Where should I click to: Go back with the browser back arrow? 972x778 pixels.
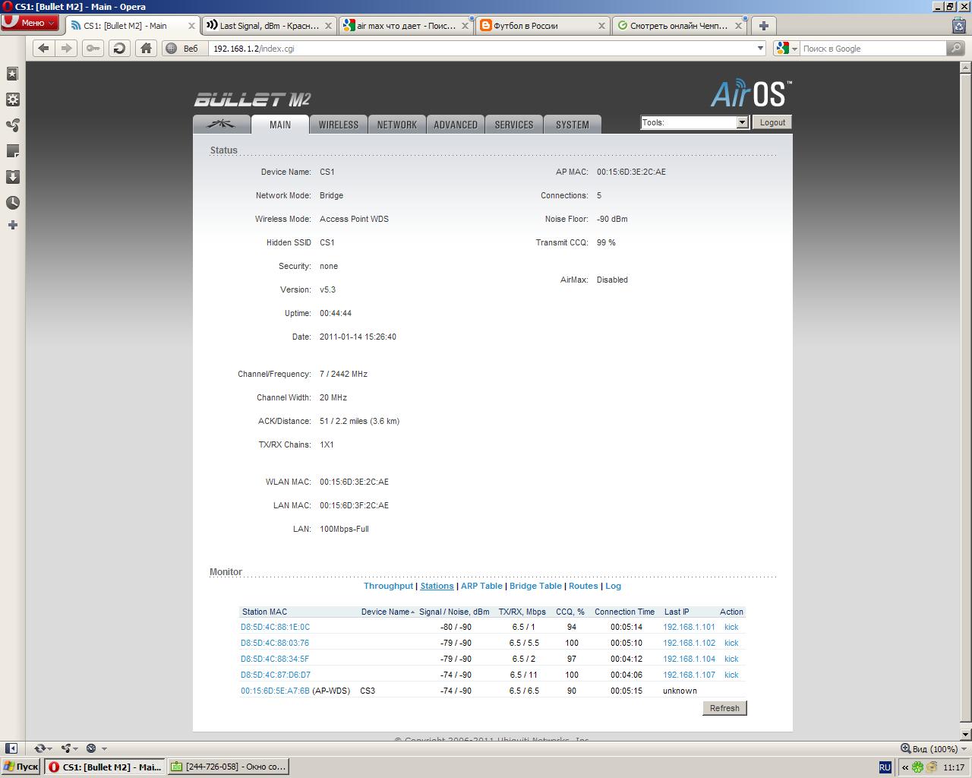point(44,48)
